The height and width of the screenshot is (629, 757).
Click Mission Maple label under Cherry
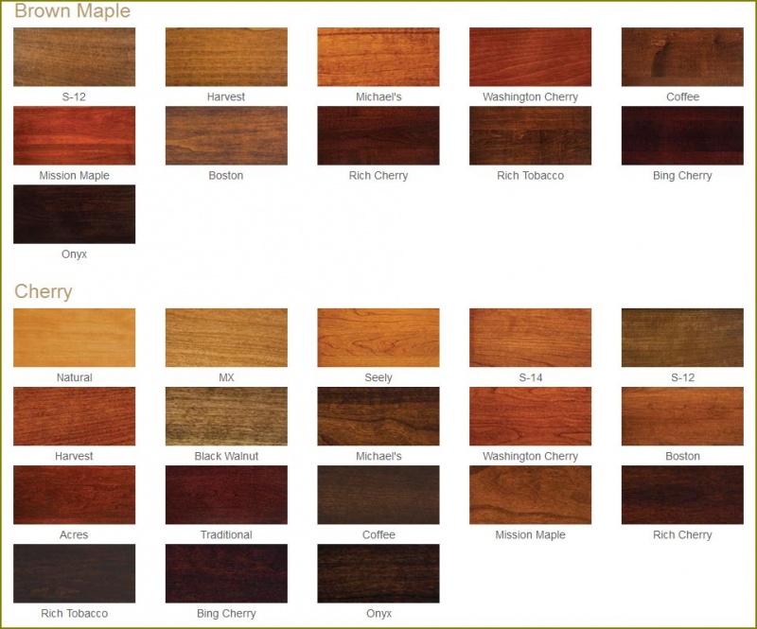pos(530,534)
